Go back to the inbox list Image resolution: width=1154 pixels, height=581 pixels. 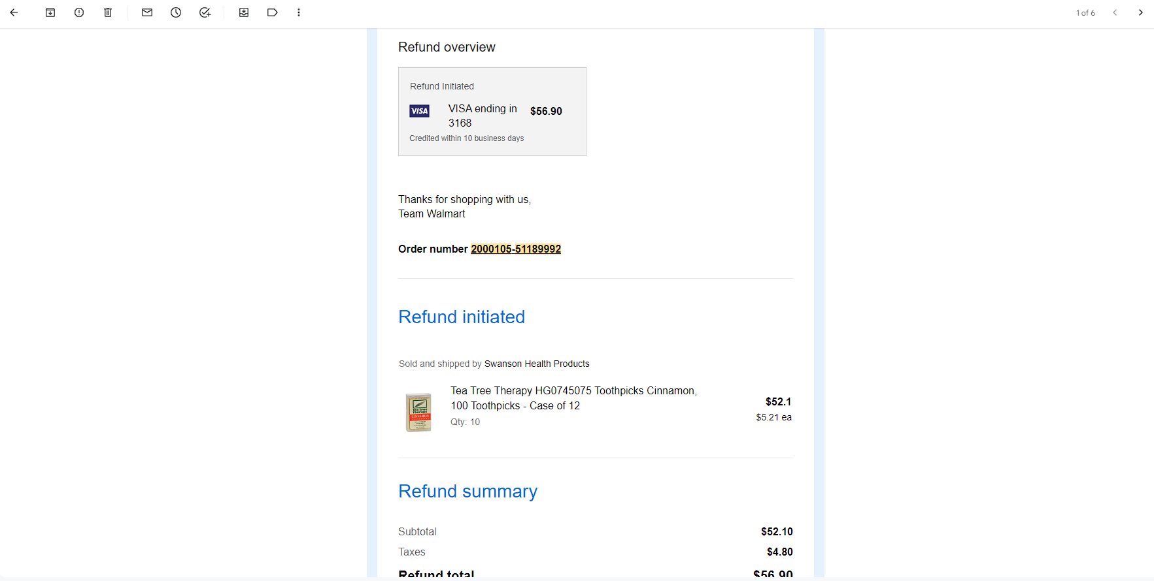click(14, 12)
